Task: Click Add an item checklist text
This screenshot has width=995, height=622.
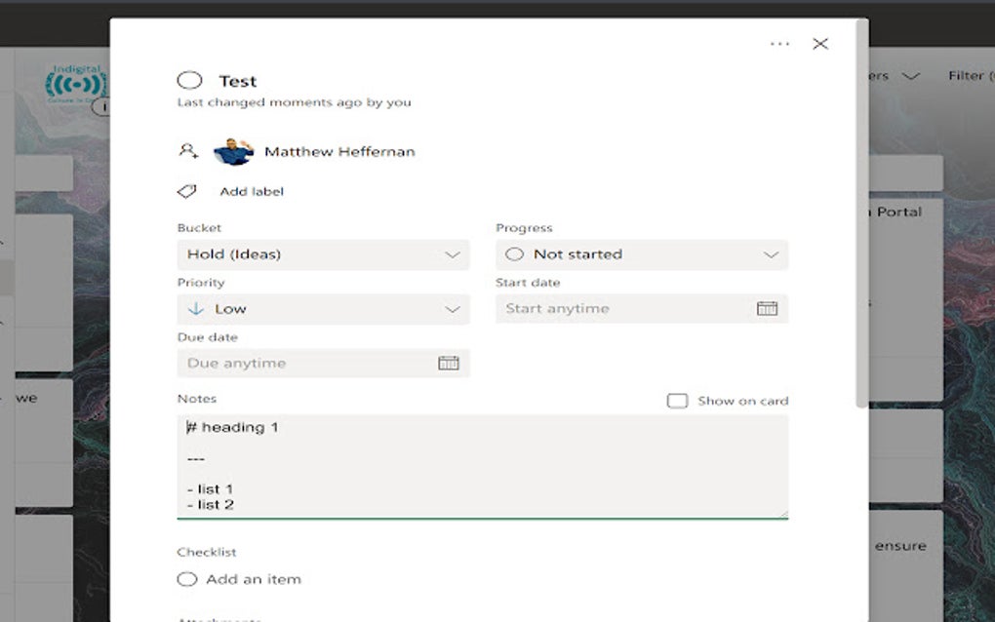Action: point(254,579)
